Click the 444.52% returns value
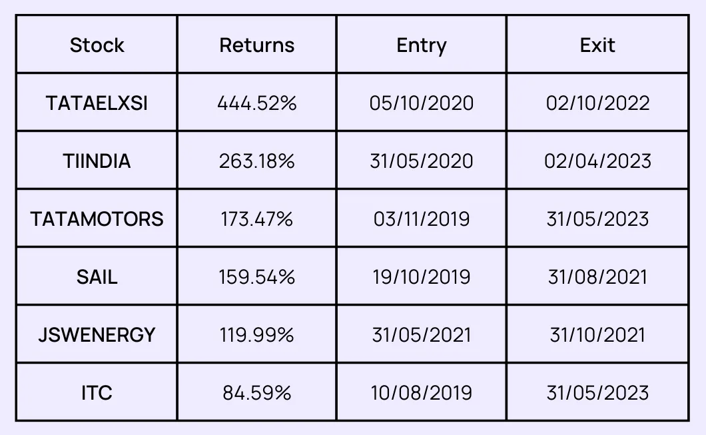706x435 pixels. pos(256,103)
